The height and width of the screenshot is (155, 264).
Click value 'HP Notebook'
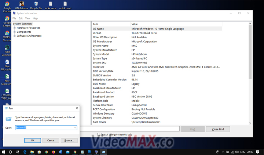point(139,54)
